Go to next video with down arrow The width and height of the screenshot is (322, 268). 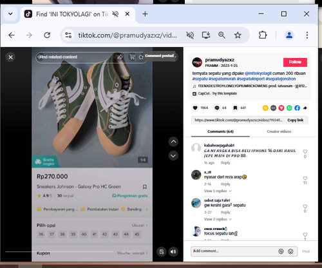click(173, 156)
